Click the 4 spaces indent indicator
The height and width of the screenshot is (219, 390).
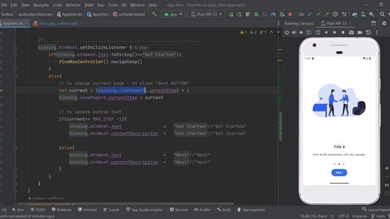(x=360, y=217)
